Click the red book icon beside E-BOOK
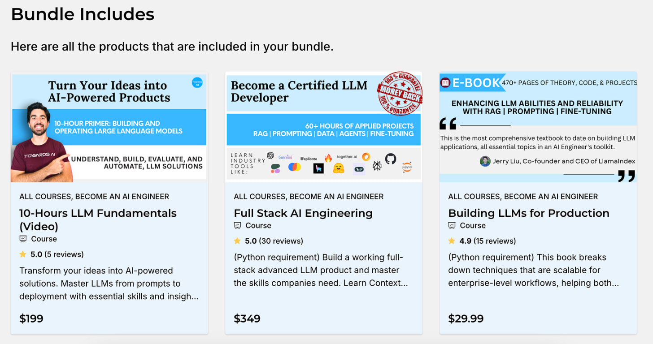653x344 pixels. tap(446, 83)
